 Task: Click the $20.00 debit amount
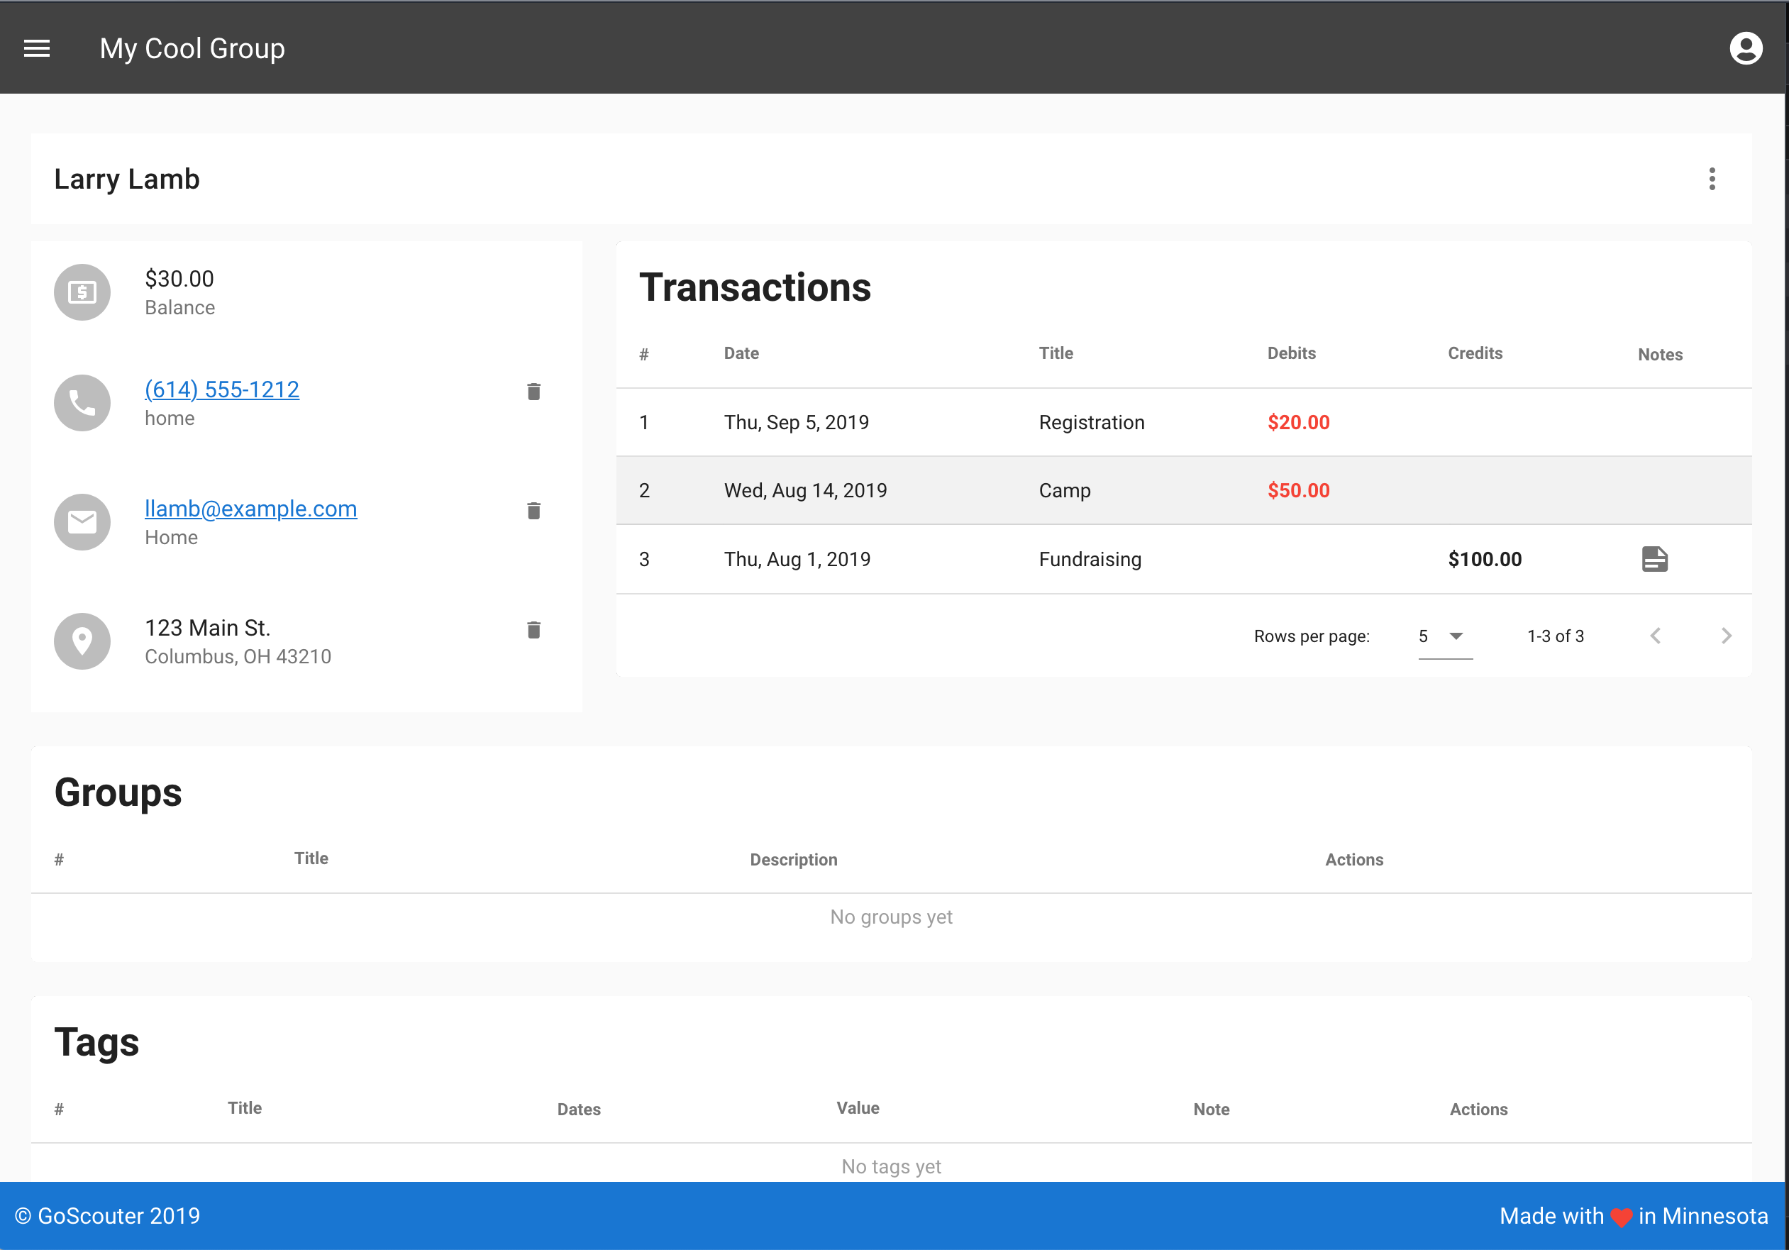[1298, 422]
